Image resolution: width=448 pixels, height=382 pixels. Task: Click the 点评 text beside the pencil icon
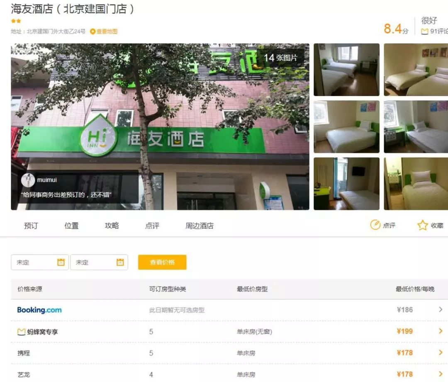pos(389,226)
